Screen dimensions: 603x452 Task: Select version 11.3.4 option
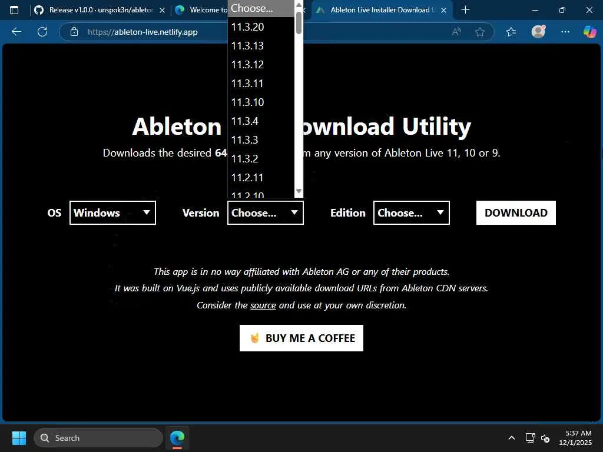pyautogui.click(x=261, y=121)
